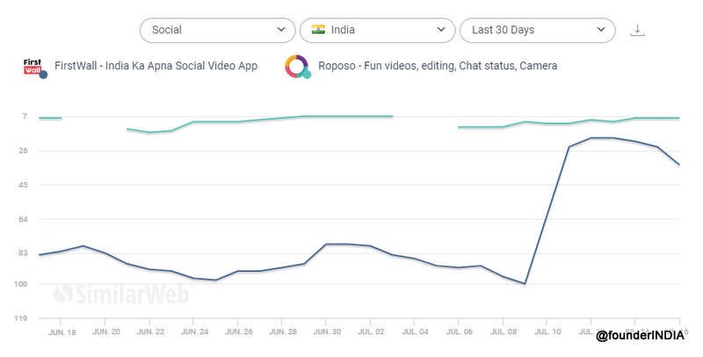Click the rank 45 y-axis label
703x357 pixels.
23,185
